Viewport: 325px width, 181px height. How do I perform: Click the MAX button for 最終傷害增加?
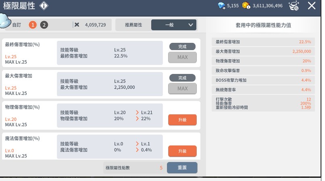pos(182,57)
